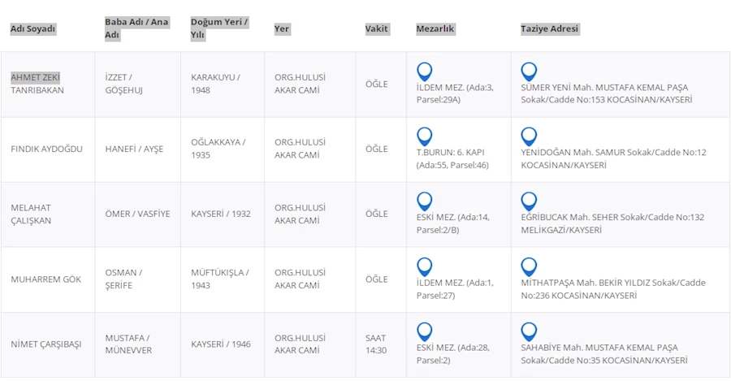Screen dimensions: 731x381
Task: Click the Taziye Adresi column header
Action: click(x=549, y=28)
